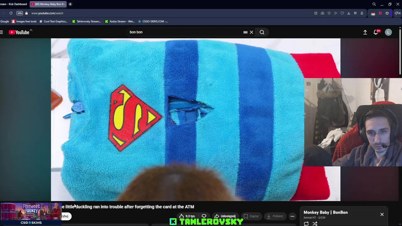Open the Google bookmark
402x226 pixels.
(5, 21)
